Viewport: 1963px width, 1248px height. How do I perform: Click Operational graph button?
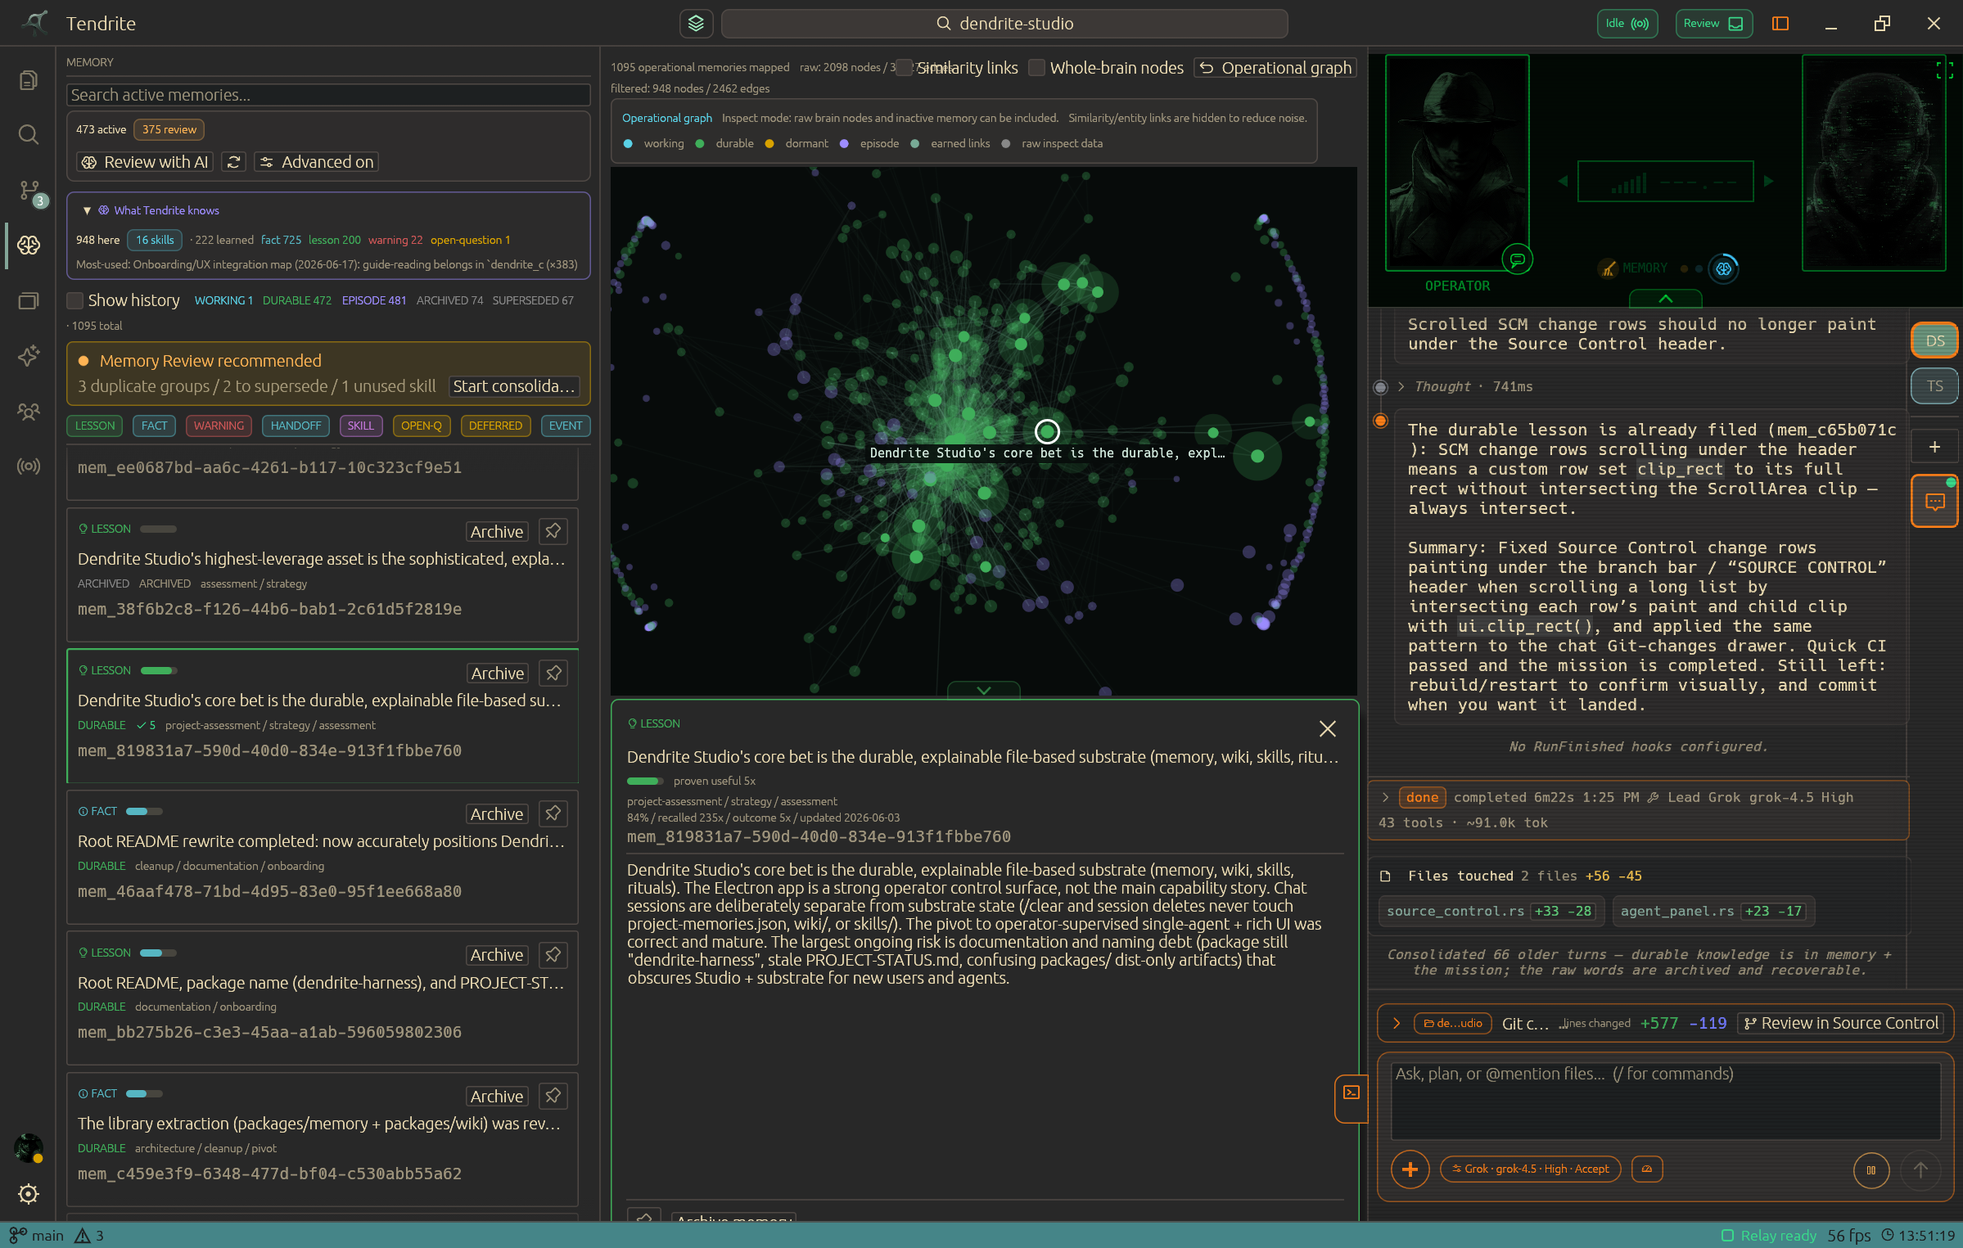[x=1275, y=68]
